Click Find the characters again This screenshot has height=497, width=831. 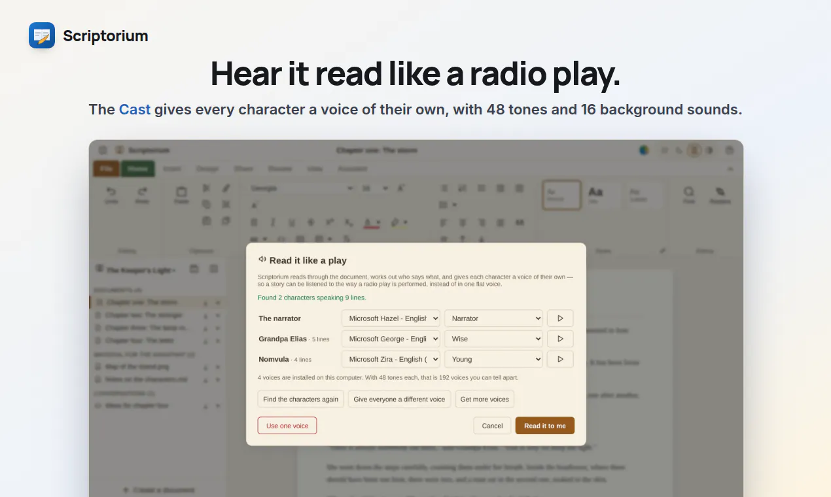(x=301, y=399)
